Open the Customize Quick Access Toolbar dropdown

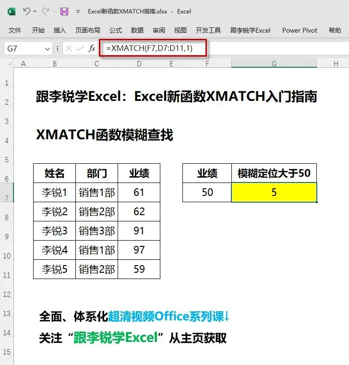78,11
